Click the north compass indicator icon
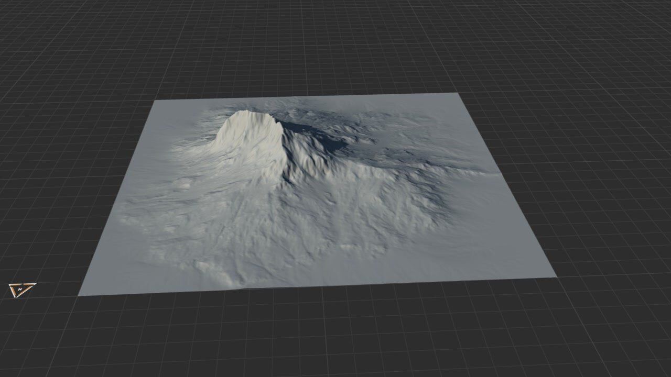This screenshot has width=671, height=377. click(x=22, y=290)
